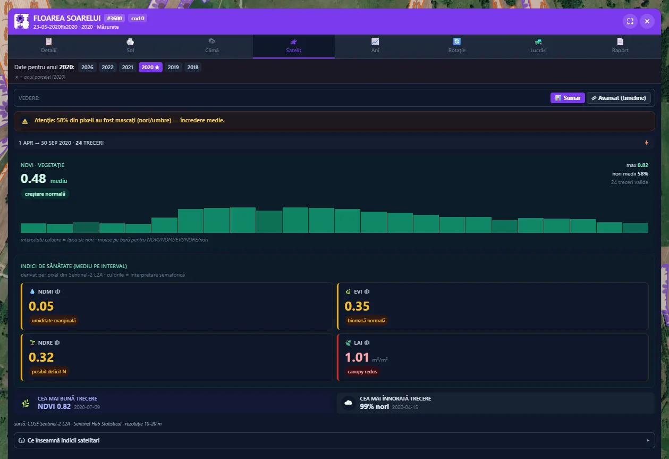Viewport: 669px width, 459px height.
Task: Select year 2021
Action: [128, 68]
